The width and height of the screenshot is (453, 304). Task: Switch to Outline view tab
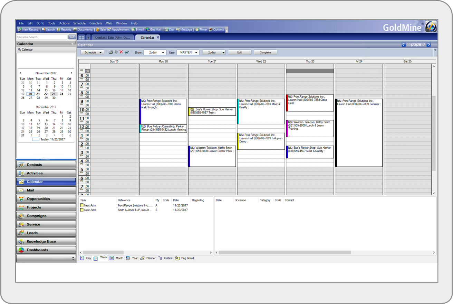tap(165, 258)
